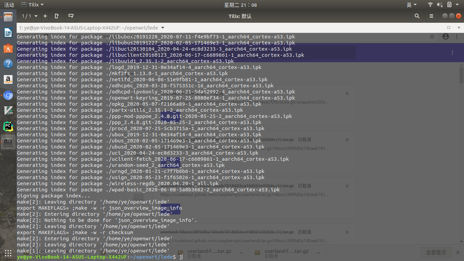Screen dimensions: 464x261
Task: Add terminal to the right icon in Tilix
Action: [57, 16]
